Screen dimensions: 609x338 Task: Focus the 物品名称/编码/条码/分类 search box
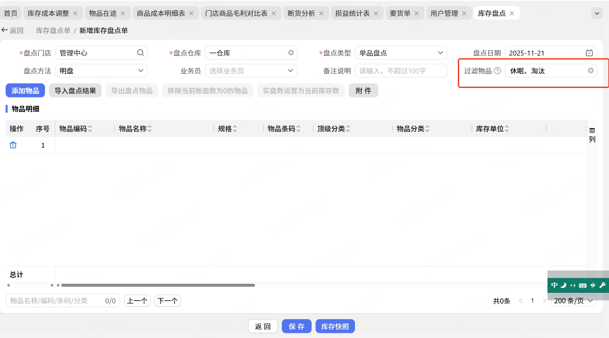(63, 301)
